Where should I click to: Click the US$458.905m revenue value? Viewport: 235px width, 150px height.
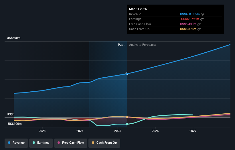[x=190, y=14]
